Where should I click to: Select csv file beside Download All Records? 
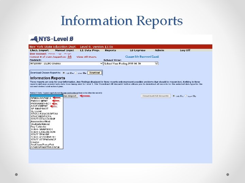coord(186,96)
